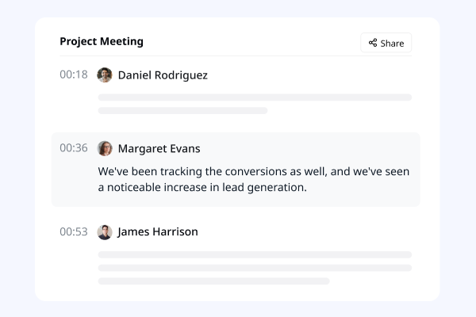Jump to timestamp 00:18

pos(74,74)
